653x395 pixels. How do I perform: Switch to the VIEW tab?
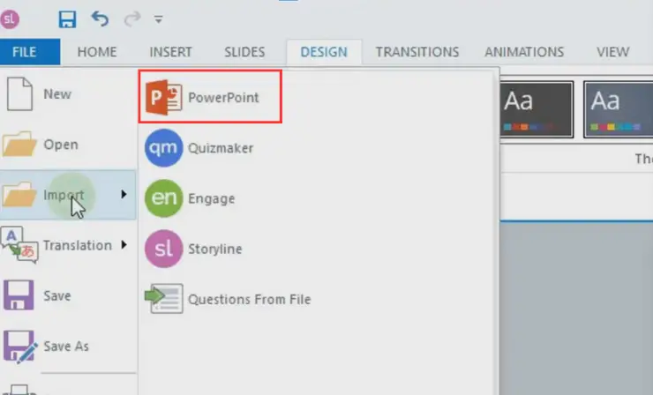tap(612, 52)
